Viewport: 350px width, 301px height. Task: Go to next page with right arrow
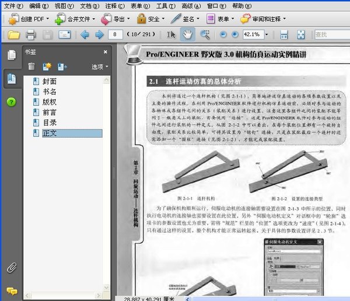pyautogui.click(x=99, y=34)
